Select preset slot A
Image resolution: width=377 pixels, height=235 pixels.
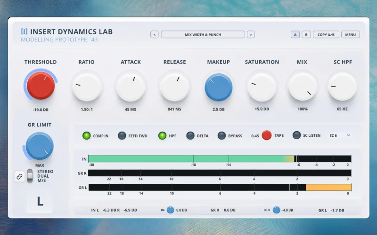click(x=295, y=34)
